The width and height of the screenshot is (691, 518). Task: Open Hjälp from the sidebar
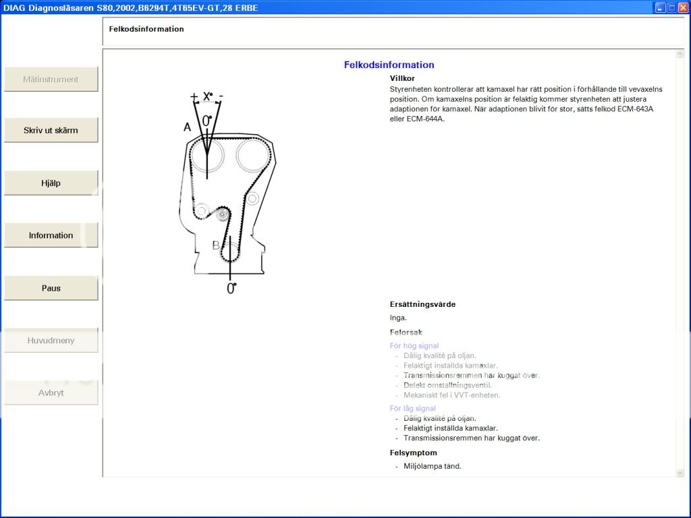coord(51,183)
